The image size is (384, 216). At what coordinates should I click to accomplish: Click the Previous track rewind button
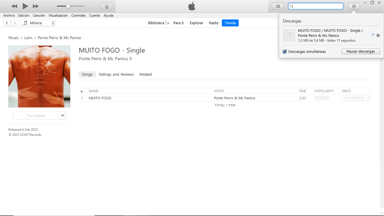(x=14, y=6)
